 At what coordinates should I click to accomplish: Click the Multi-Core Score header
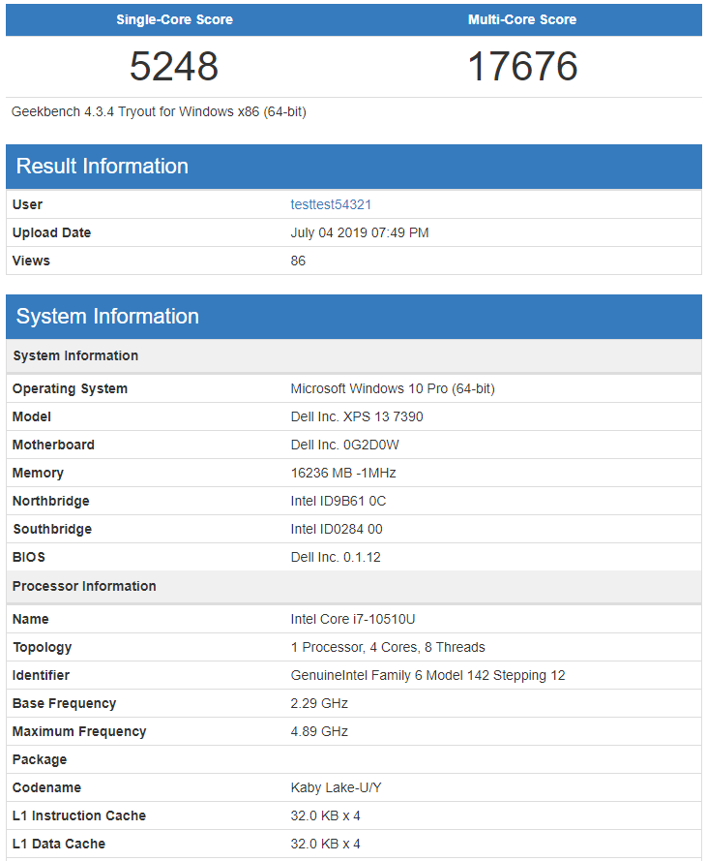[522, 19]
